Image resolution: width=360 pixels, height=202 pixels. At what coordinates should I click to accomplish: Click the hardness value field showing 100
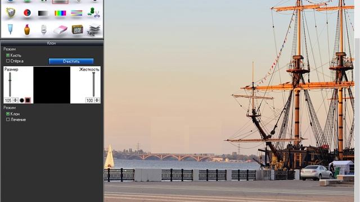(90, 100)
